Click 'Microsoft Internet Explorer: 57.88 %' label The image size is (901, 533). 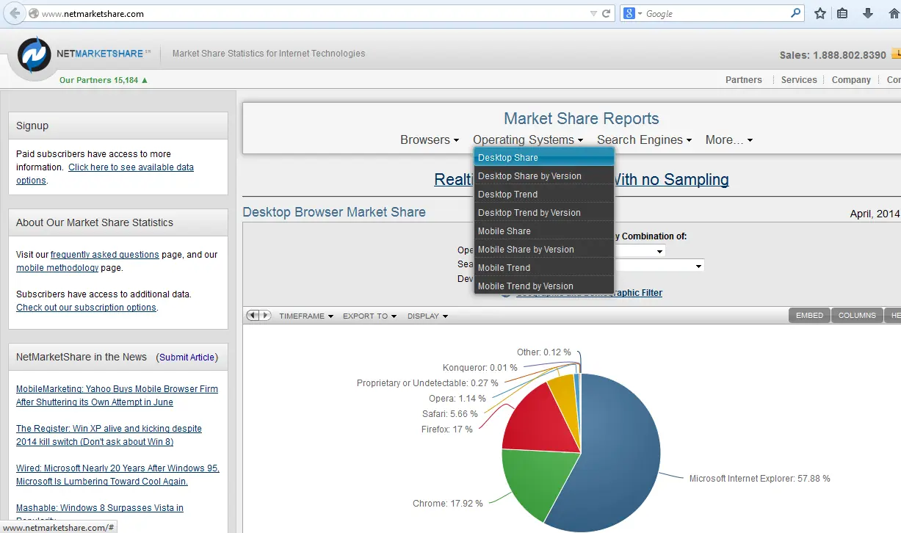point(759,479)
